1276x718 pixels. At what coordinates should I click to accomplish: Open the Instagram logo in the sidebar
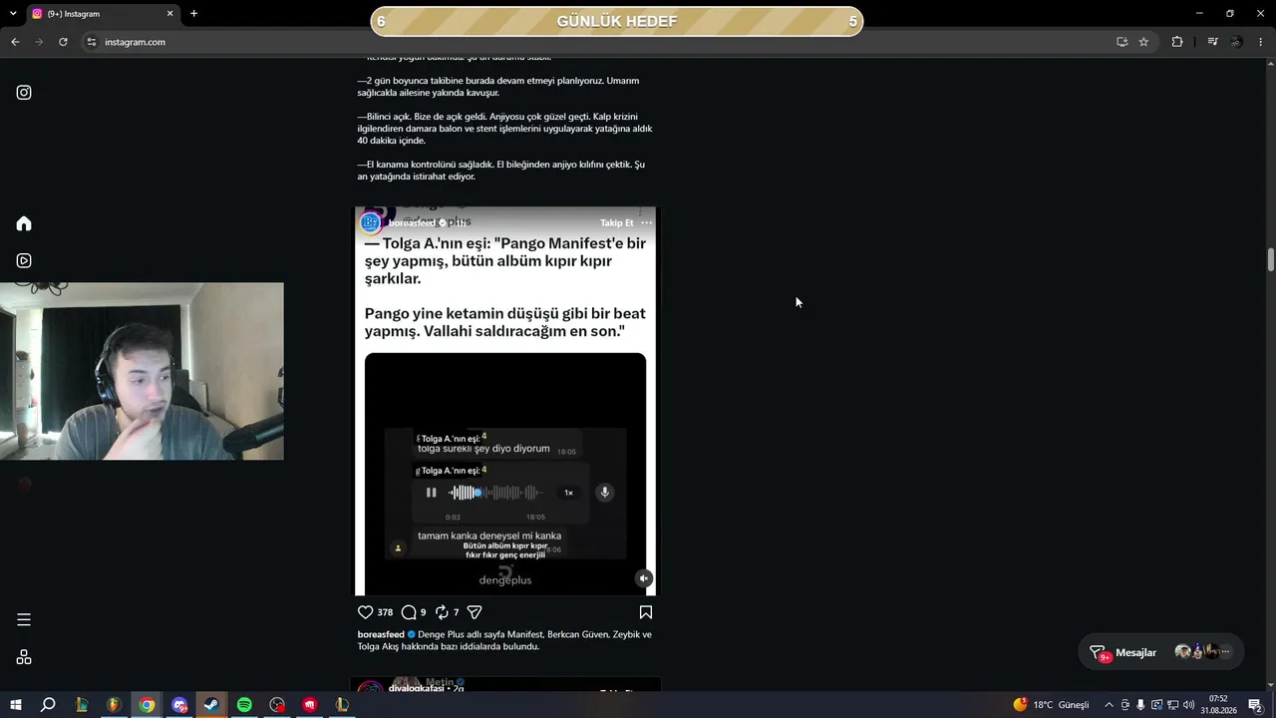24,93
